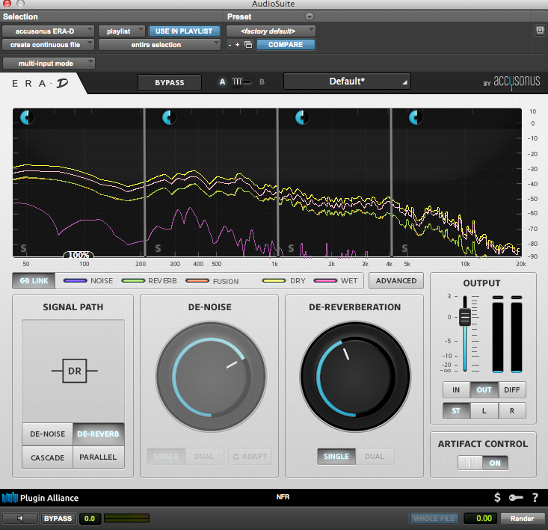Click the fourth band's blue knob icon
Image resolution: width=548 pixels, height=530 pixels.
pos(416,117)
